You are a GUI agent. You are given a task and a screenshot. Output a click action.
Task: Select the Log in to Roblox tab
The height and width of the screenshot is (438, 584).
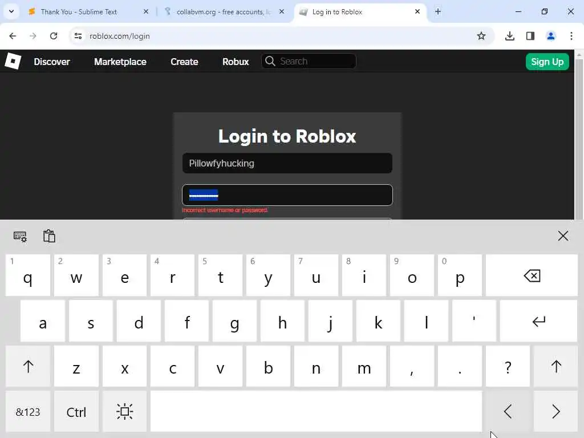pos(360,12)
